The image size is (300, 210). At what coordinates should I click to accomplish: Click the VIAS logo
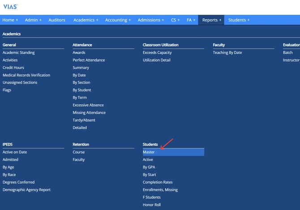[11, 7]
